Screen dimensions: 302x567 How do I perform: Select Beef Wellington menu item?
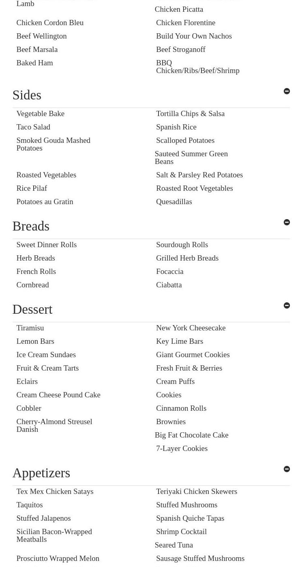[41, 36]
